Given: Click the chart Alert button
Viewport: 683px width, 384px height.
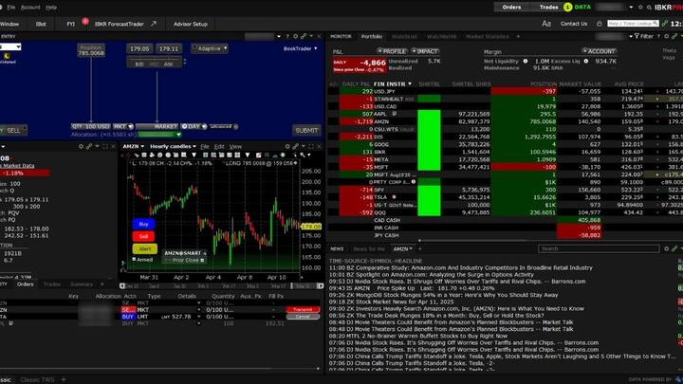Looking at the screenshot, I should coord(144,249).
